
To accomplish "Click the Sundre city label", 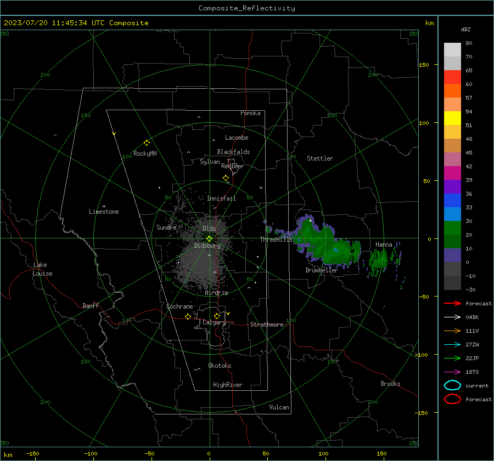I will [x=166, y=227].
